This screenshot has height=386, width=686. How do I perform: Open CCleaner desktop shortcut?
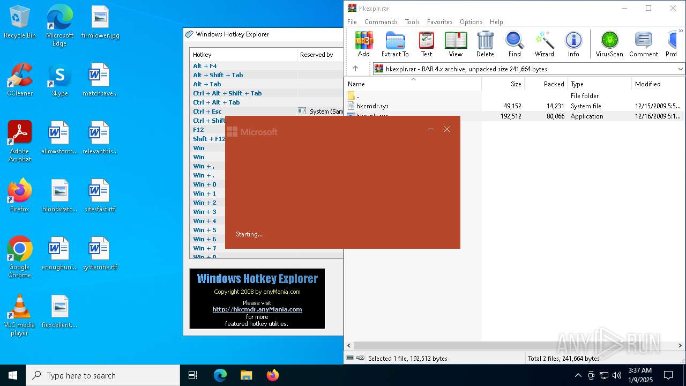click(20, 79)
